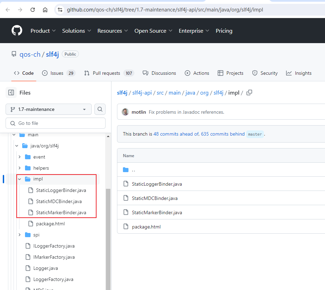Collapse the java/org/slf4j tree node
This screenshot has height=290, width=325.
click(x=17, y=146)
